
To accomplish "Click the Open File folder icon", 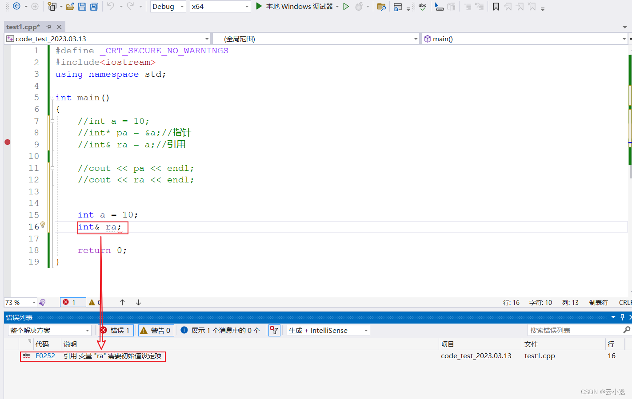I will (x=70, y=6).
